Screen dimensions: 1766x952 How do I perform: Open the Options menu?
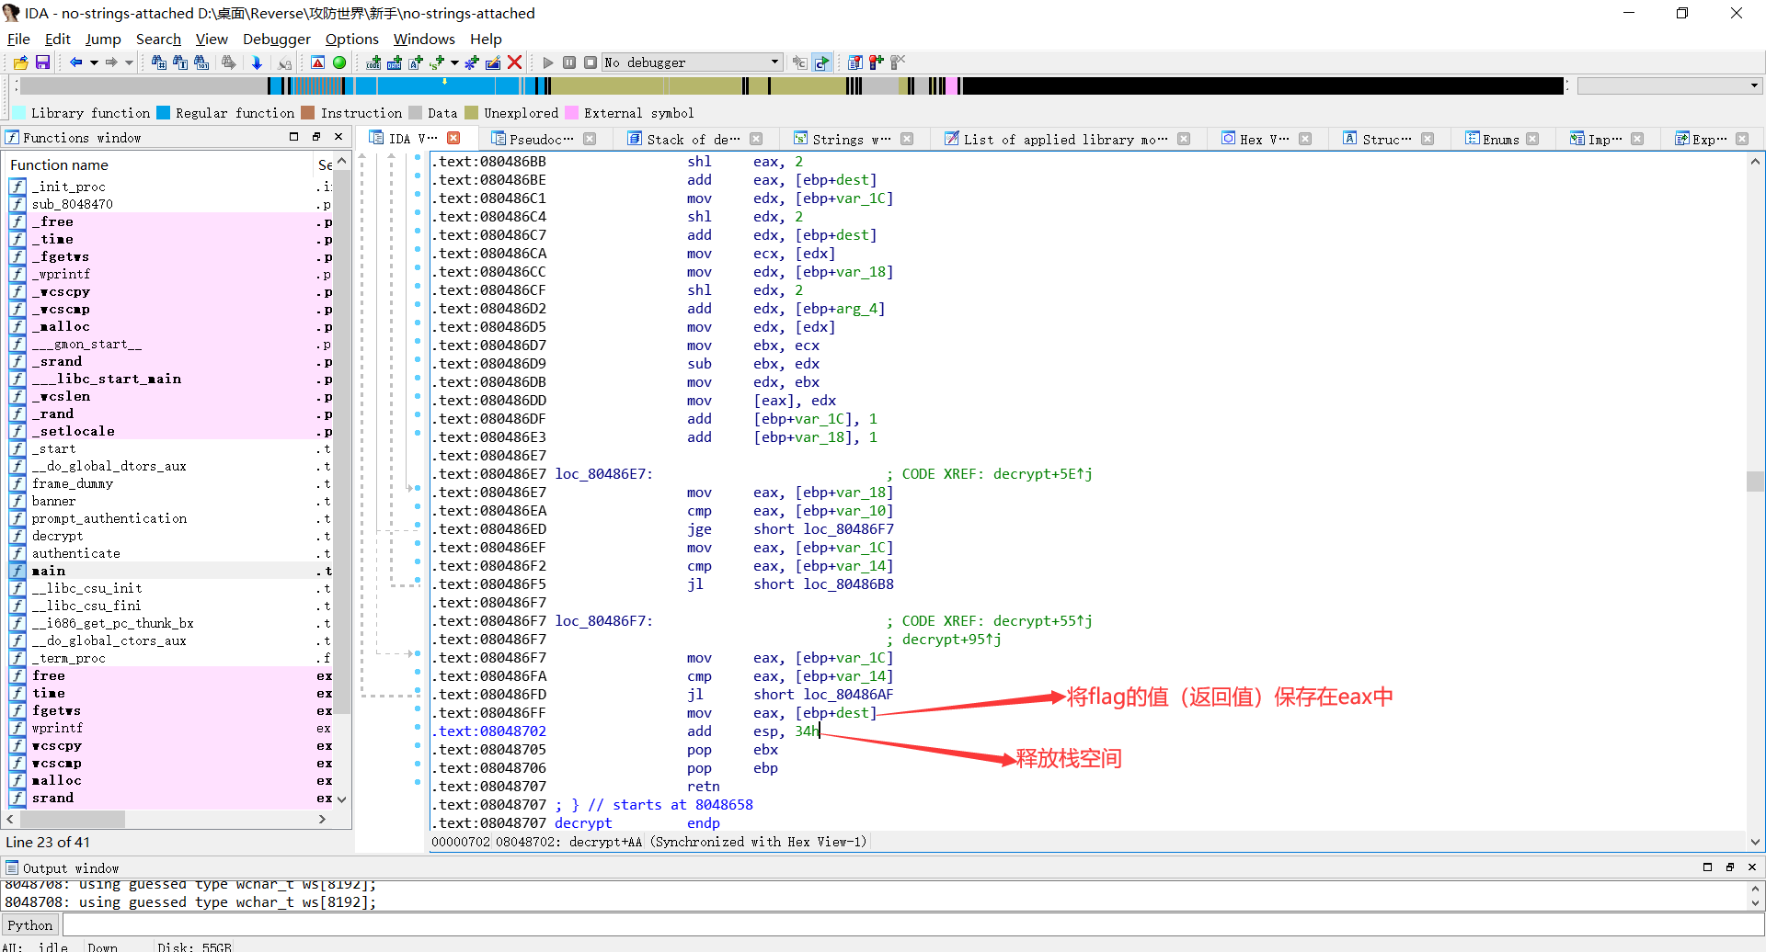(x=351, y=39)
